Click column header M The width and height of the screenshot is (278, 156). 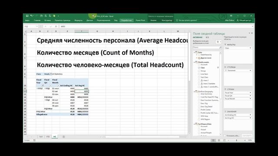pyautogui.click(x=178, y=31)
